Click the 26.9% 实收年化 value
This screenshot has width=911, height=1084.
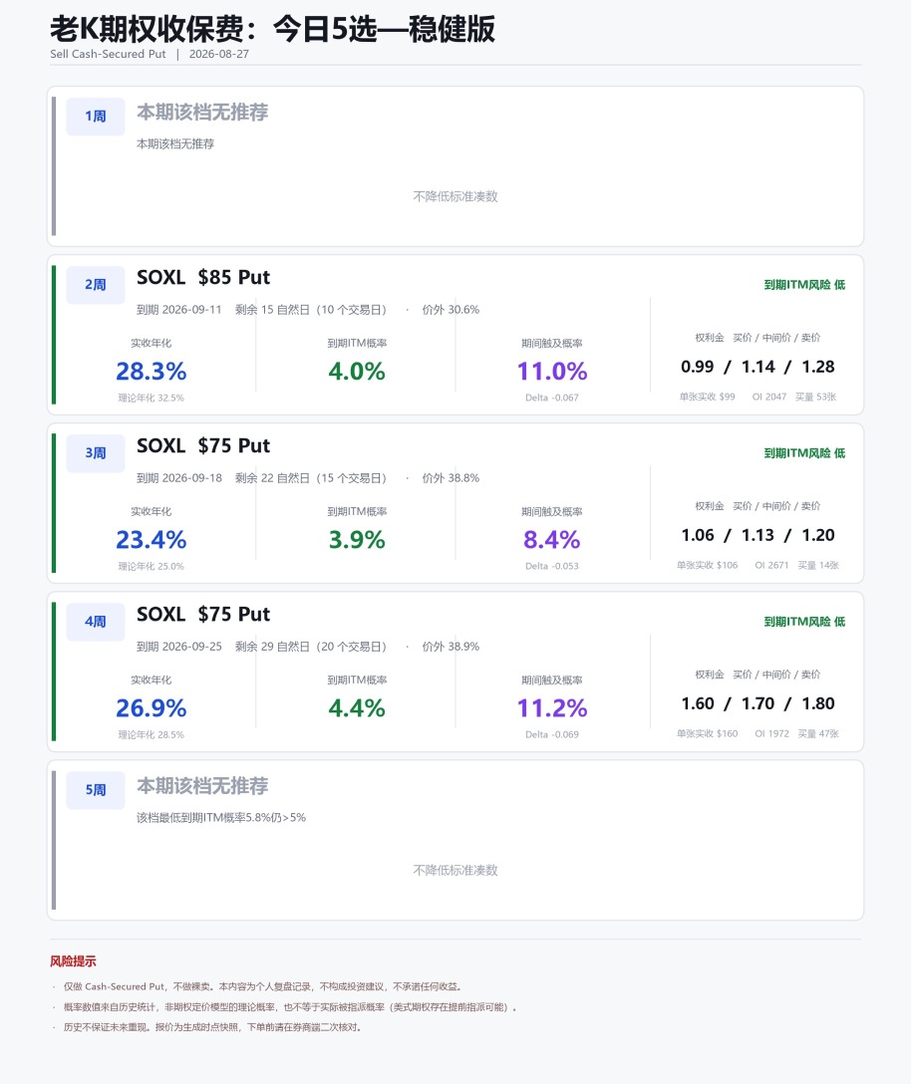151,708
